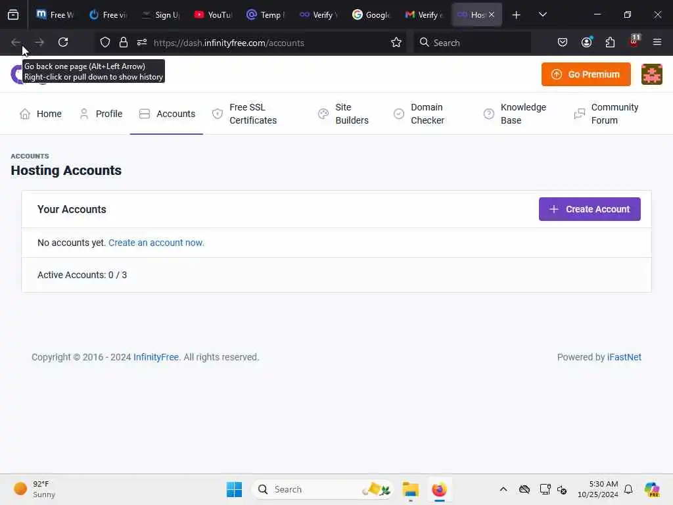Open the Home navigation item
Image resolution: width=673 pixels, height=505 pixels.
[41, 114]
